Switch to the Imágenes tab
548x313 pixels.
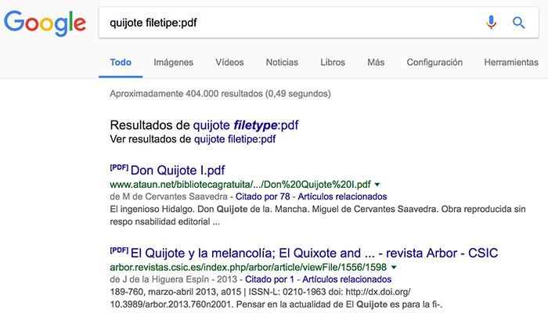[x=173, y=62]
